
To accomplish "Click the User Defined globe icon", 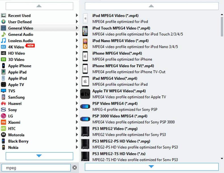I will (x=3, y=22).
